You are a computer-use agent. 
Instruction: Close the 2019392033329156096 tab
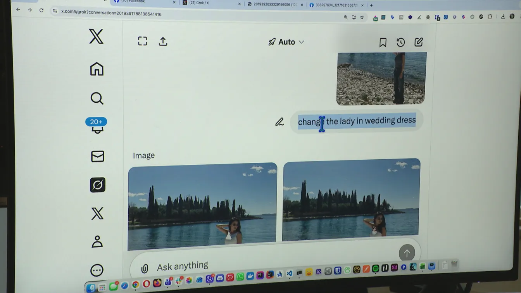click(x=302, y=5)
